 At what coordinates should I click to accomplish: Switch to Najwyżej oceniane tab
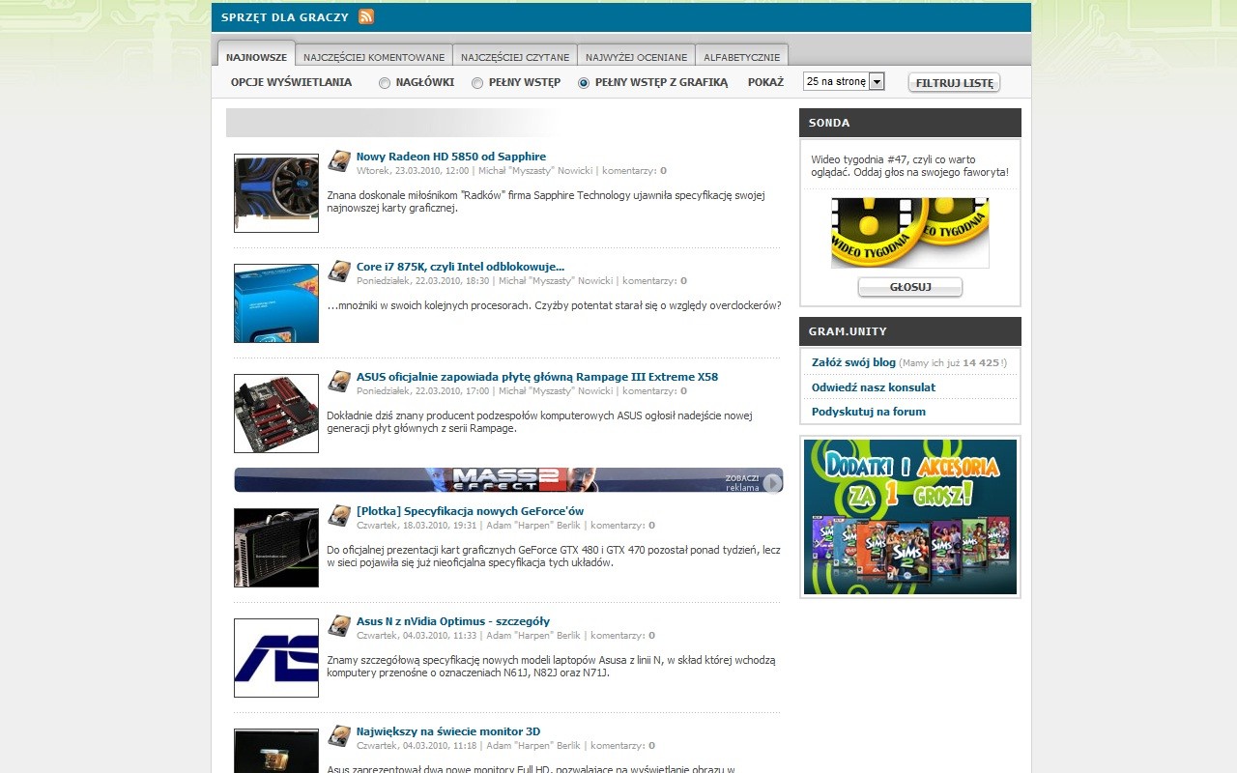click(x=636, y=57)
